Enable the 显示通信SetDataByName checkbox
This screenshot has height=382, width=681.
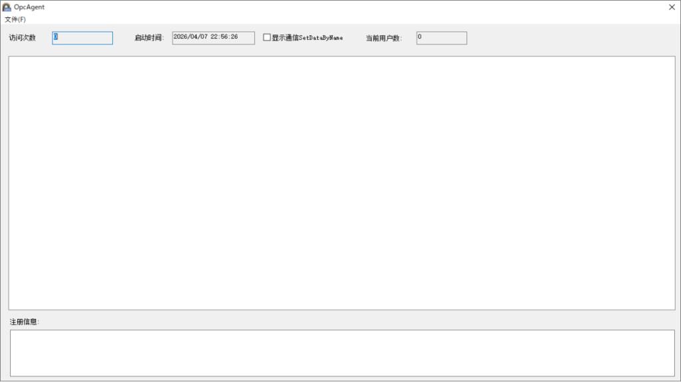point(267,37)
